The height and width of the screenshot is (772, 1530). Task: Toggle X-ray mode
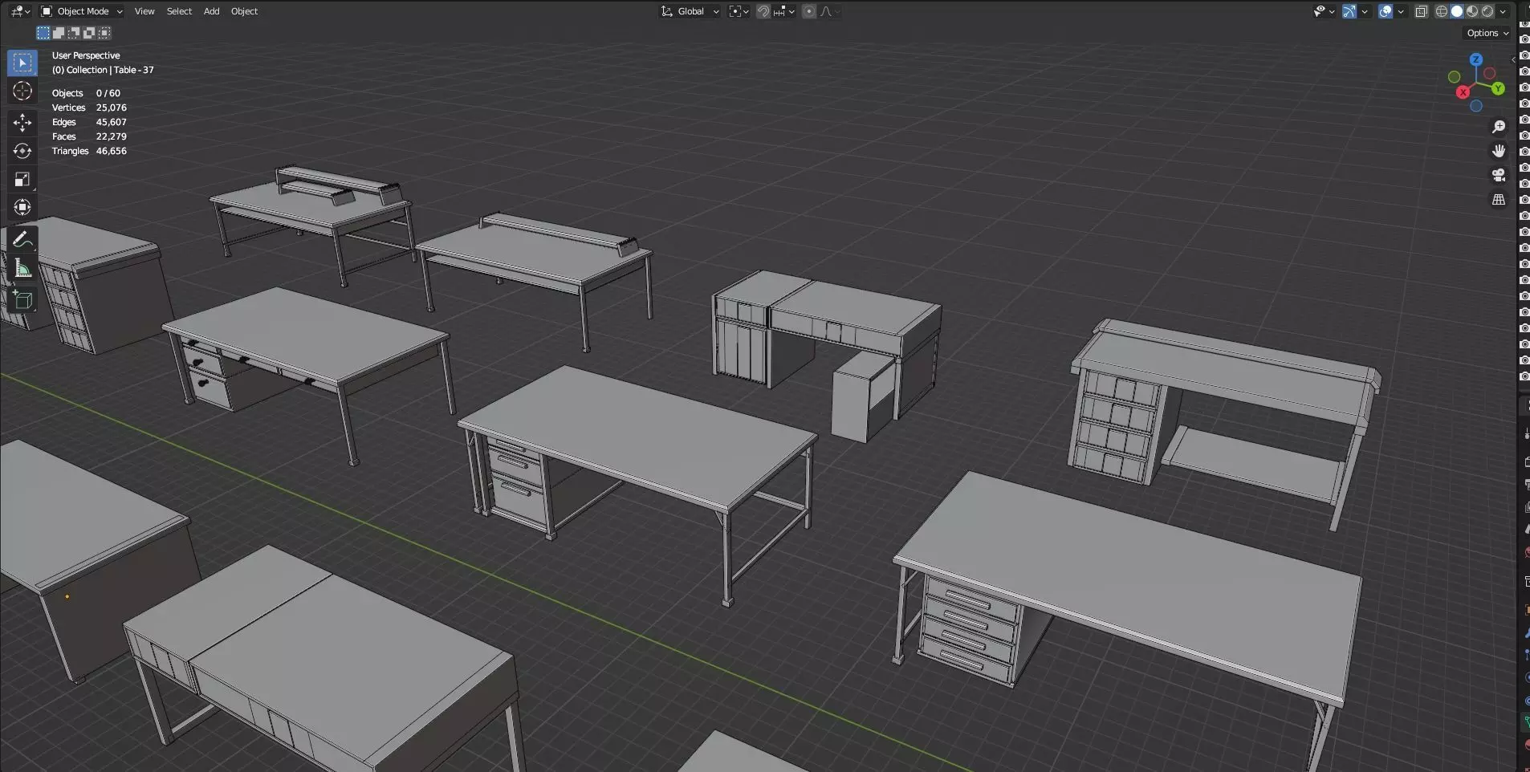(1422, 11)
